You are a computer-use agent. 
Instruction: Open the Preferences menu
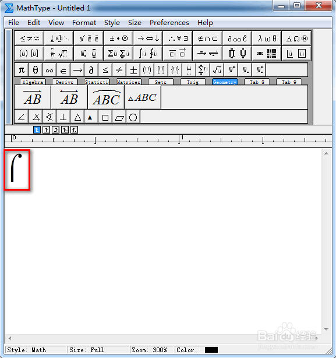[169, 23]
